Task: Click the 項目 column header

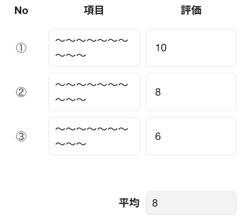Action: (94, 10)
